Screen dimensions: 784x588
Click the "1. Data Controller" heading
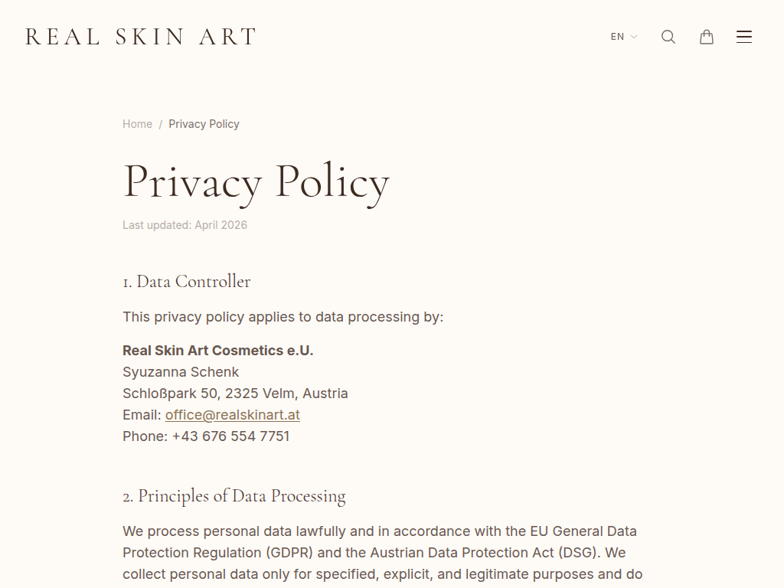click(186, 282)
